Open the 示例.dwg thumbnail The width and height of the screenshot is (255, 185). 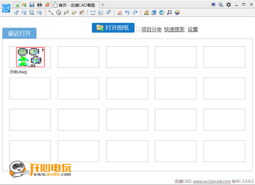pyautogui.click(x=30, y=57)
